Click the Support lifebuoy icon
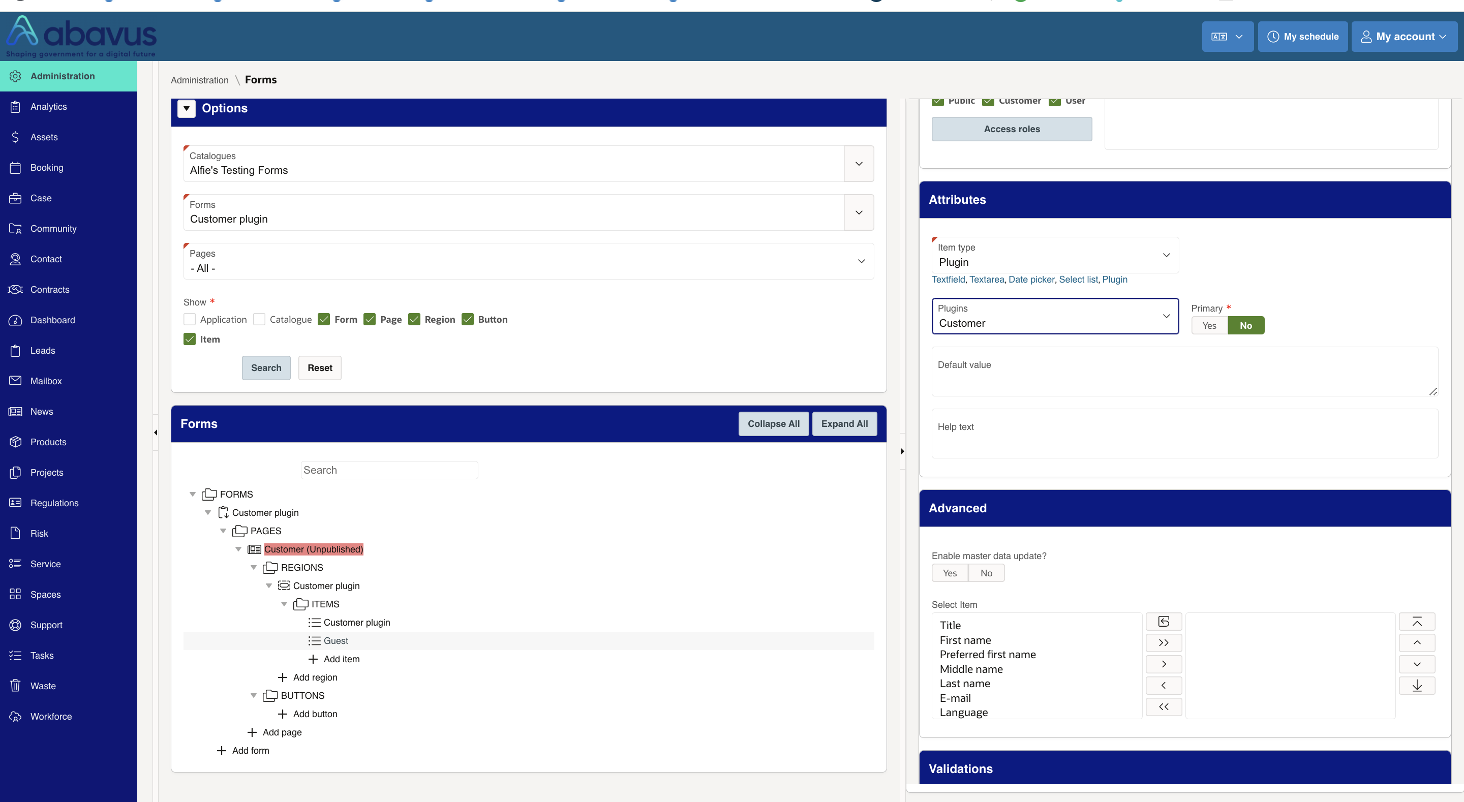The image size is (1464, 802). [15, 625]
